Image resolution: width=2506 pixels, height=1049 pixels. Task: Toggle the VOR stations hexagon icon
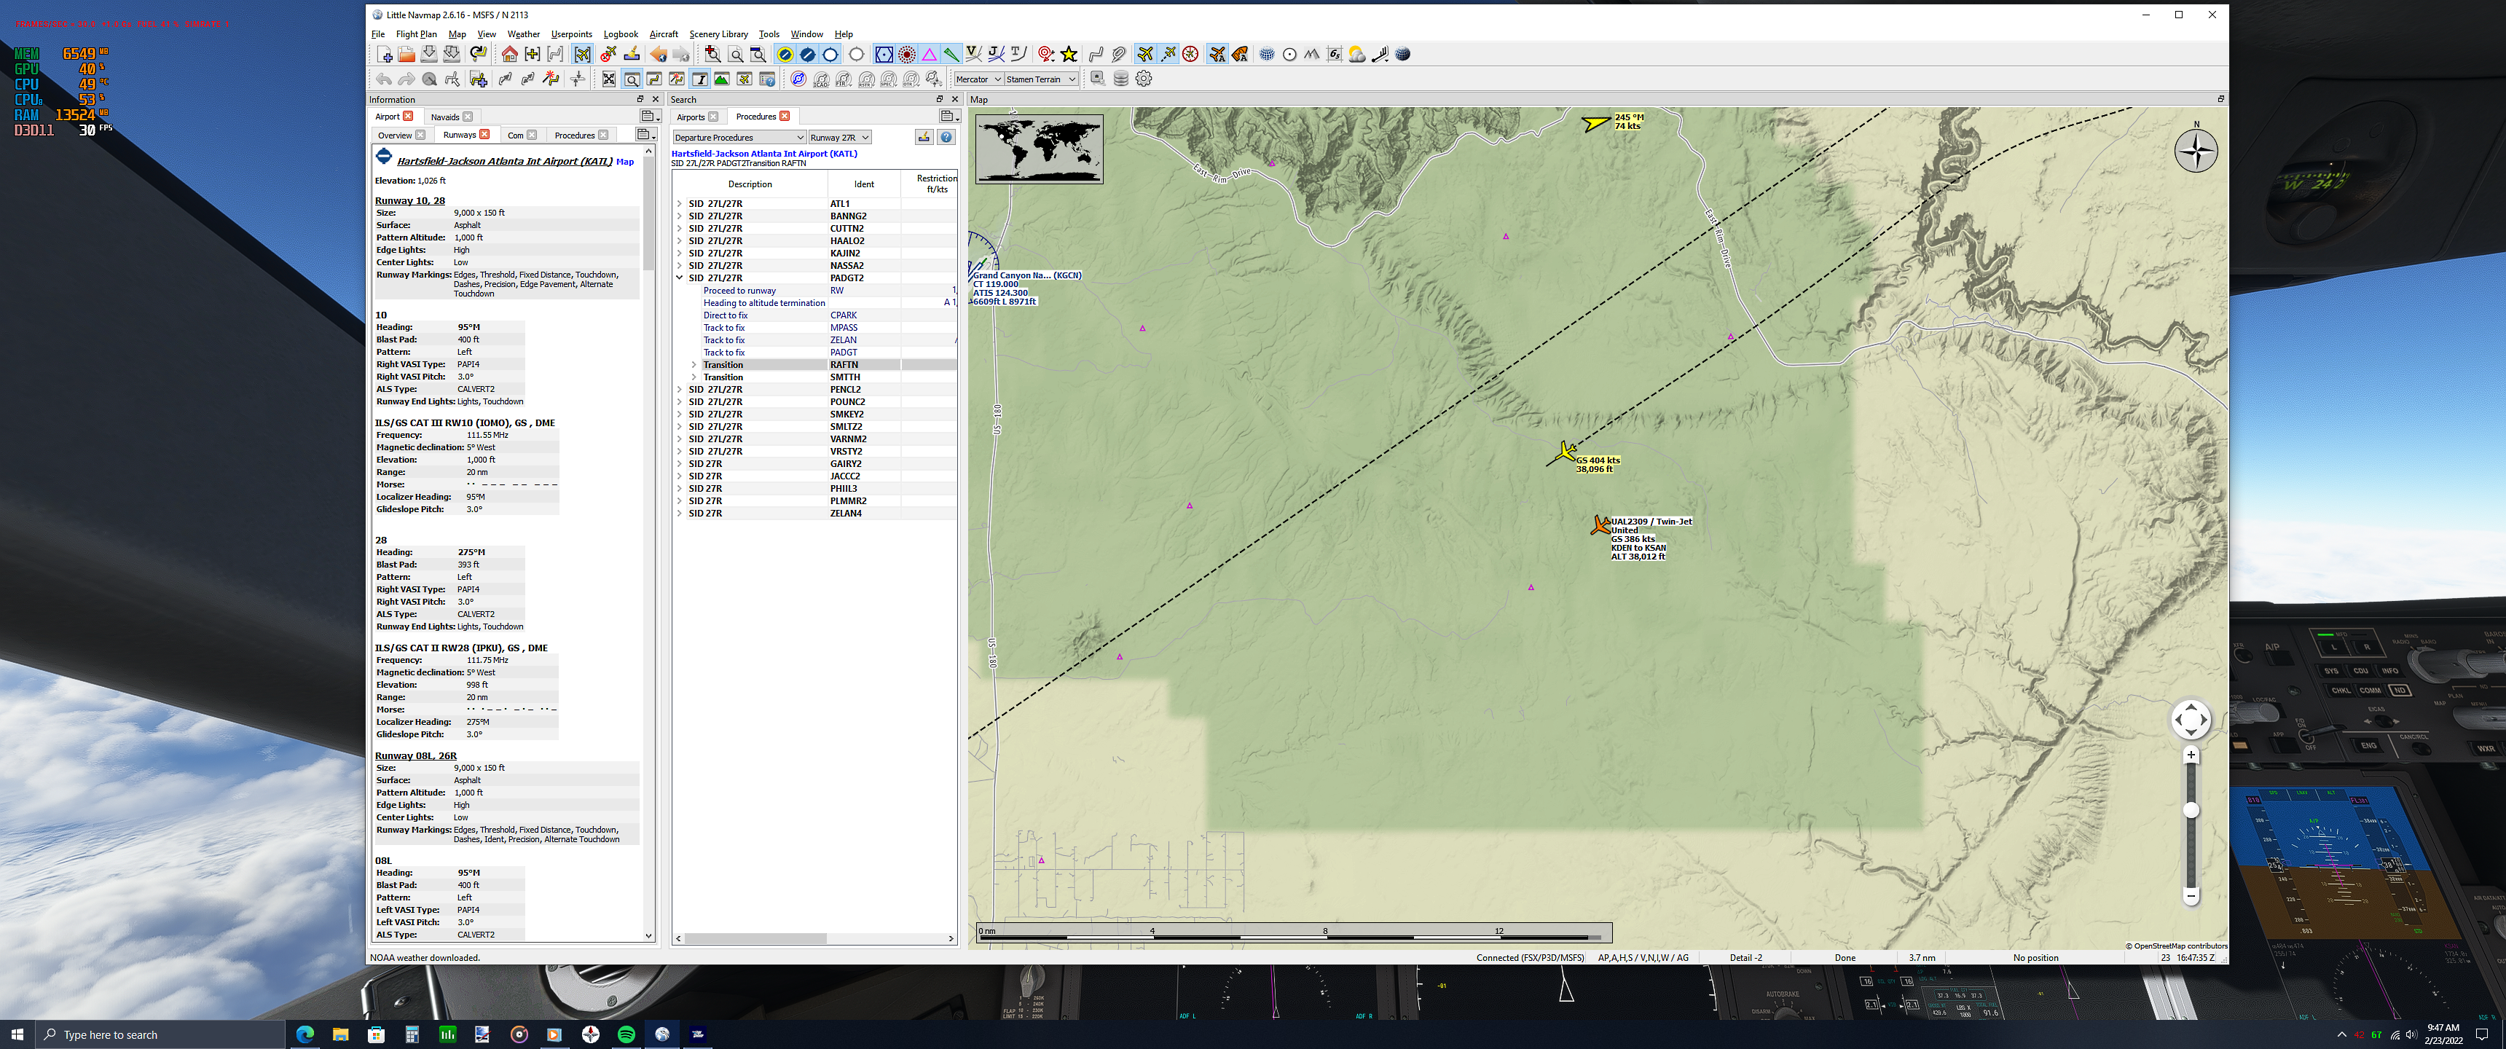(884, 55)
